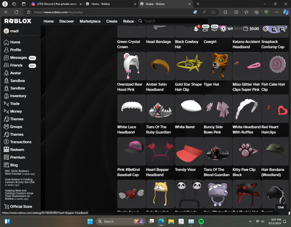291x227 pixels.
Task: Click the Roblox logo
Action: tap(18, 21)
